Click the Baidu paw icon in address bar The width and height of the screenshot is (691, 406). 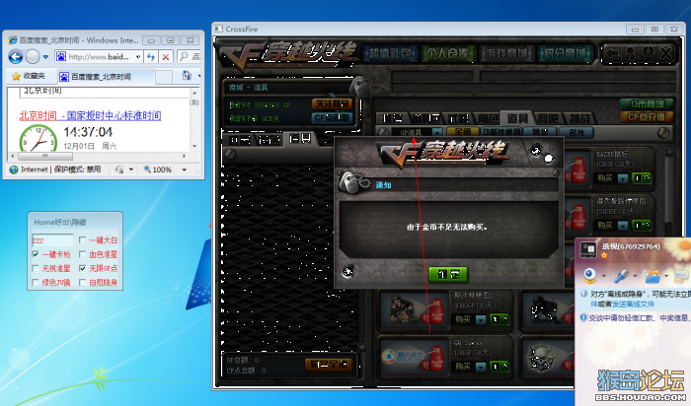[61, 57]
